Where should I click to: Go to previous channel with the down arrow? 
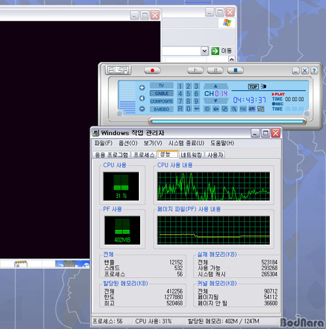[216, 101]
